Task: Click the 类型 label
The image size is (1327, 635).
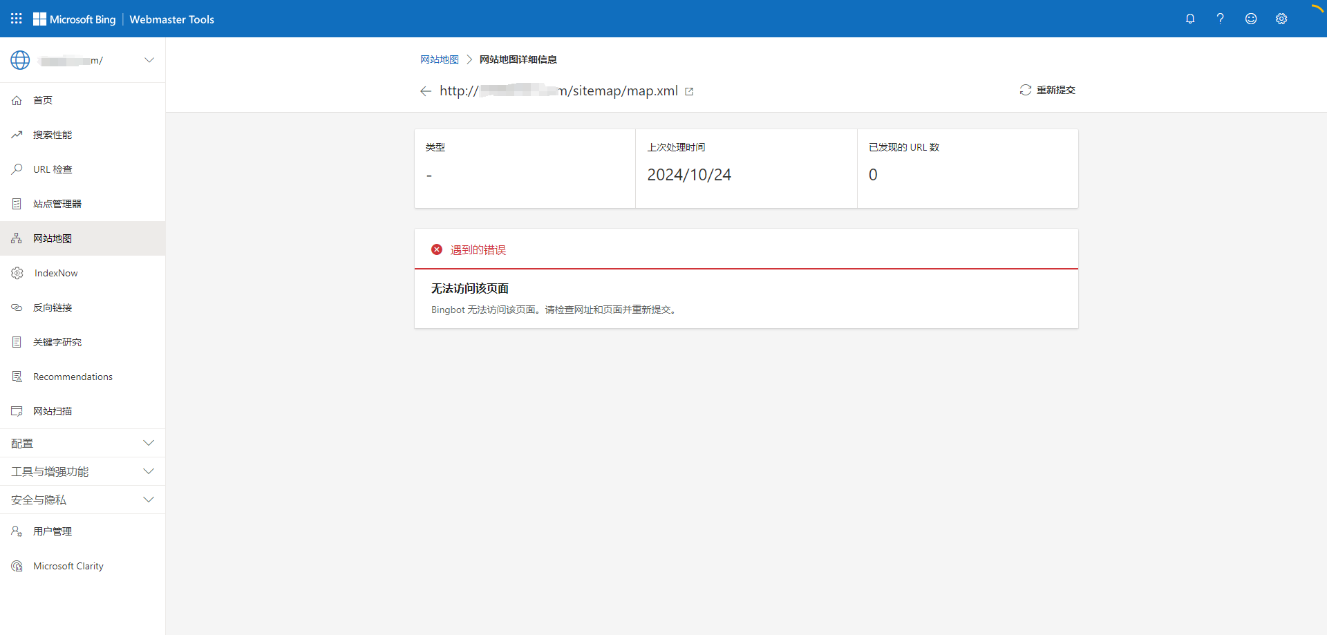Action: [435, 147]
